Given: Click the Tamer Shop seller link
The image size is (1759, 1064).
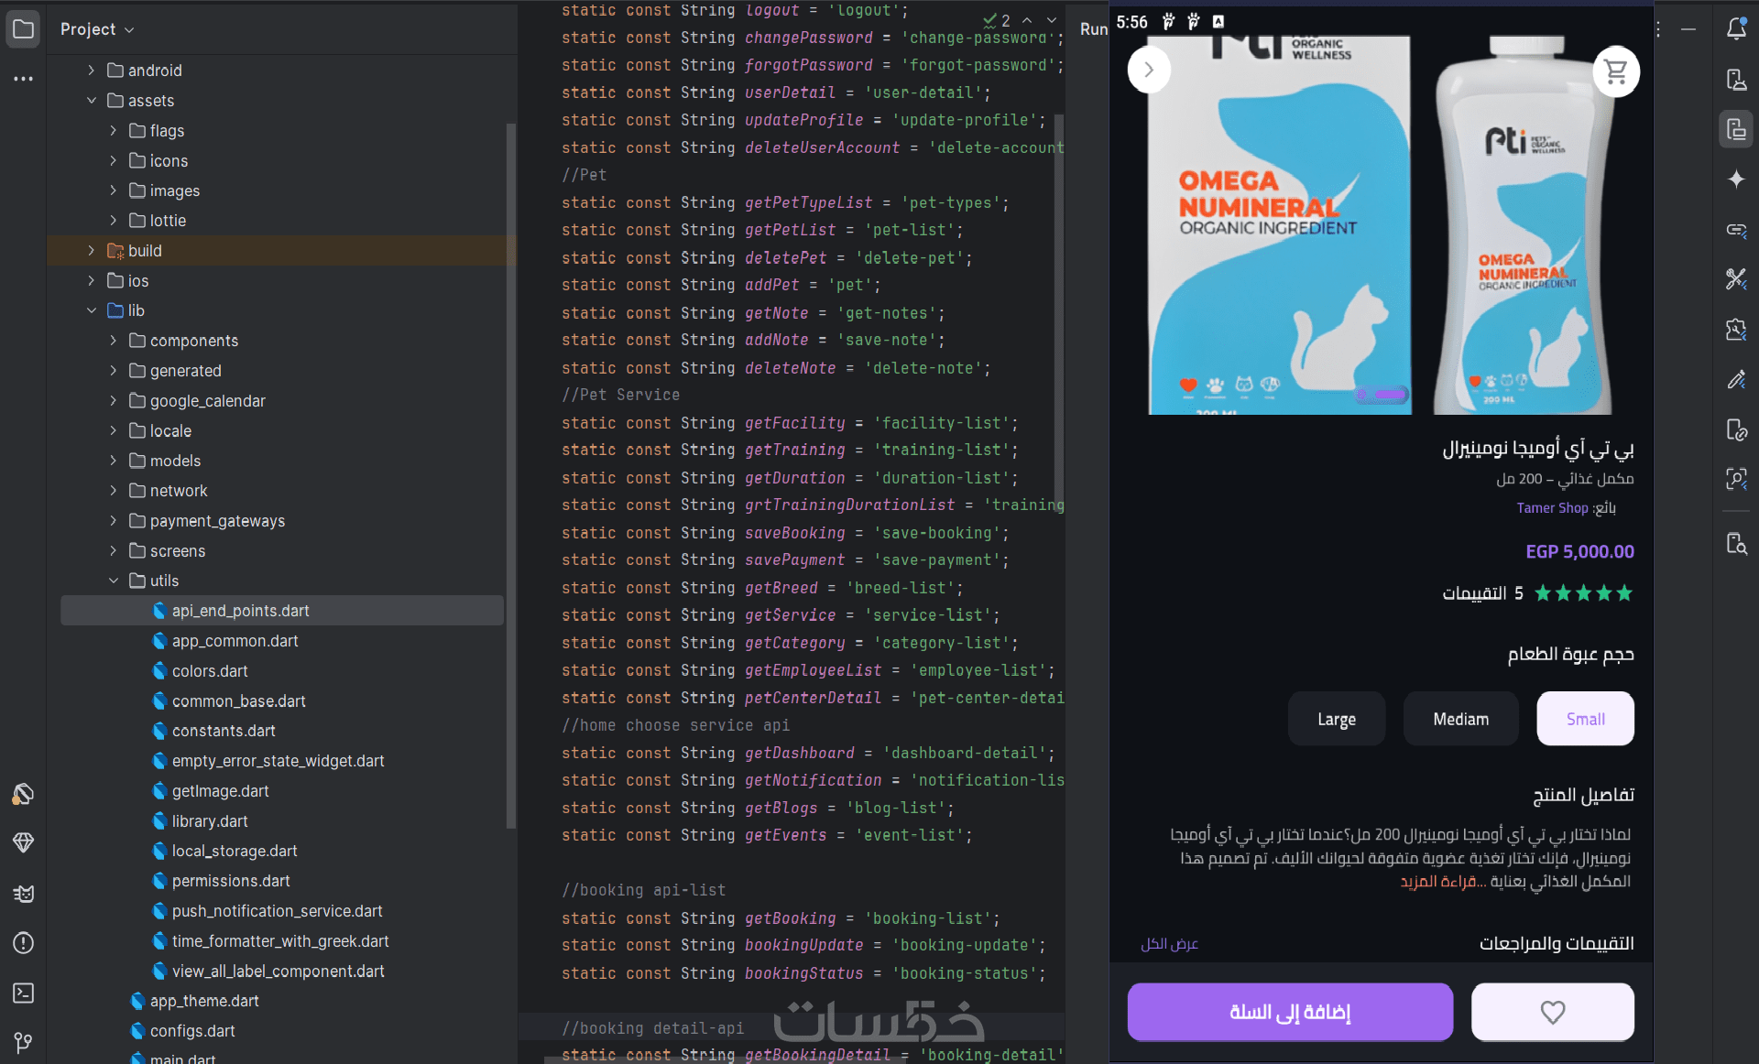Looking at the screenshot, I should 1552,508.
